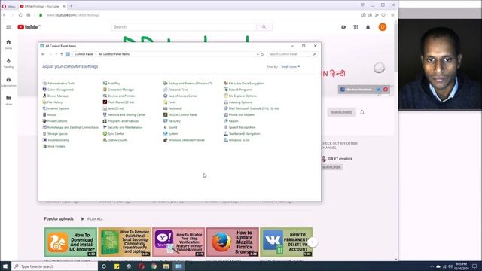Click the SUBSCRIBED button
The image size is (482, 271).
tap(341, 112)
